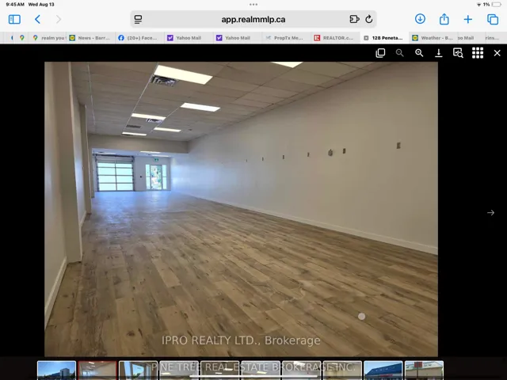Download the current listing photo
The image size is (507, 380).
click(x=439, y=53)
